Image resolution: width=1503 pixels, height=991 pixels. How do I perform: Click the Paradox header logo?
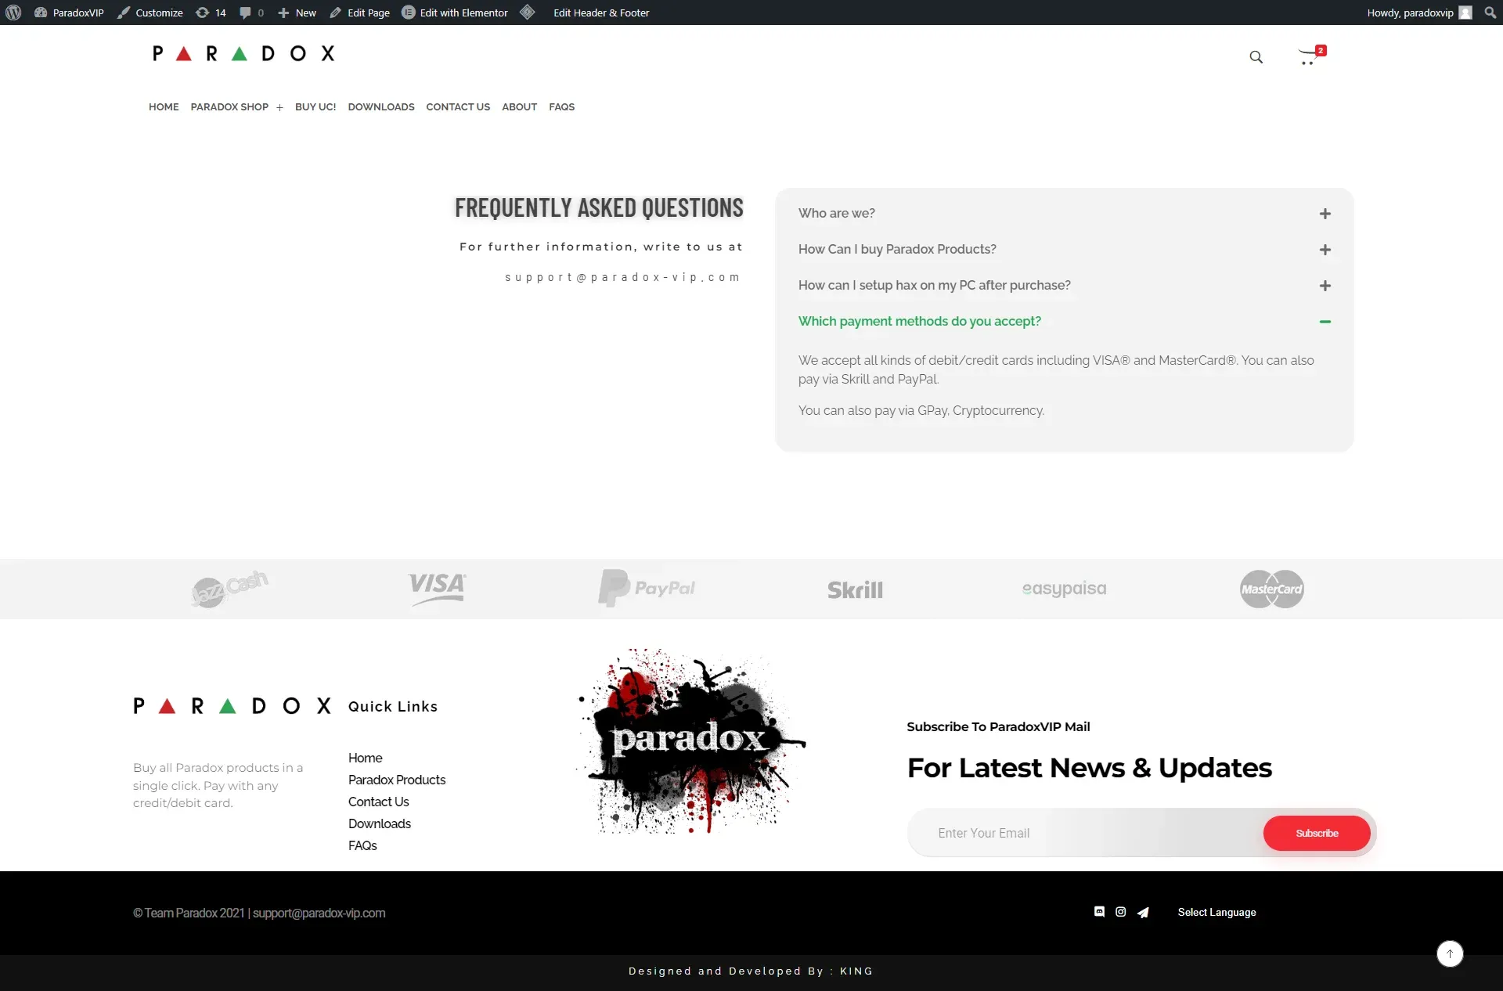[x=243, y=53]
